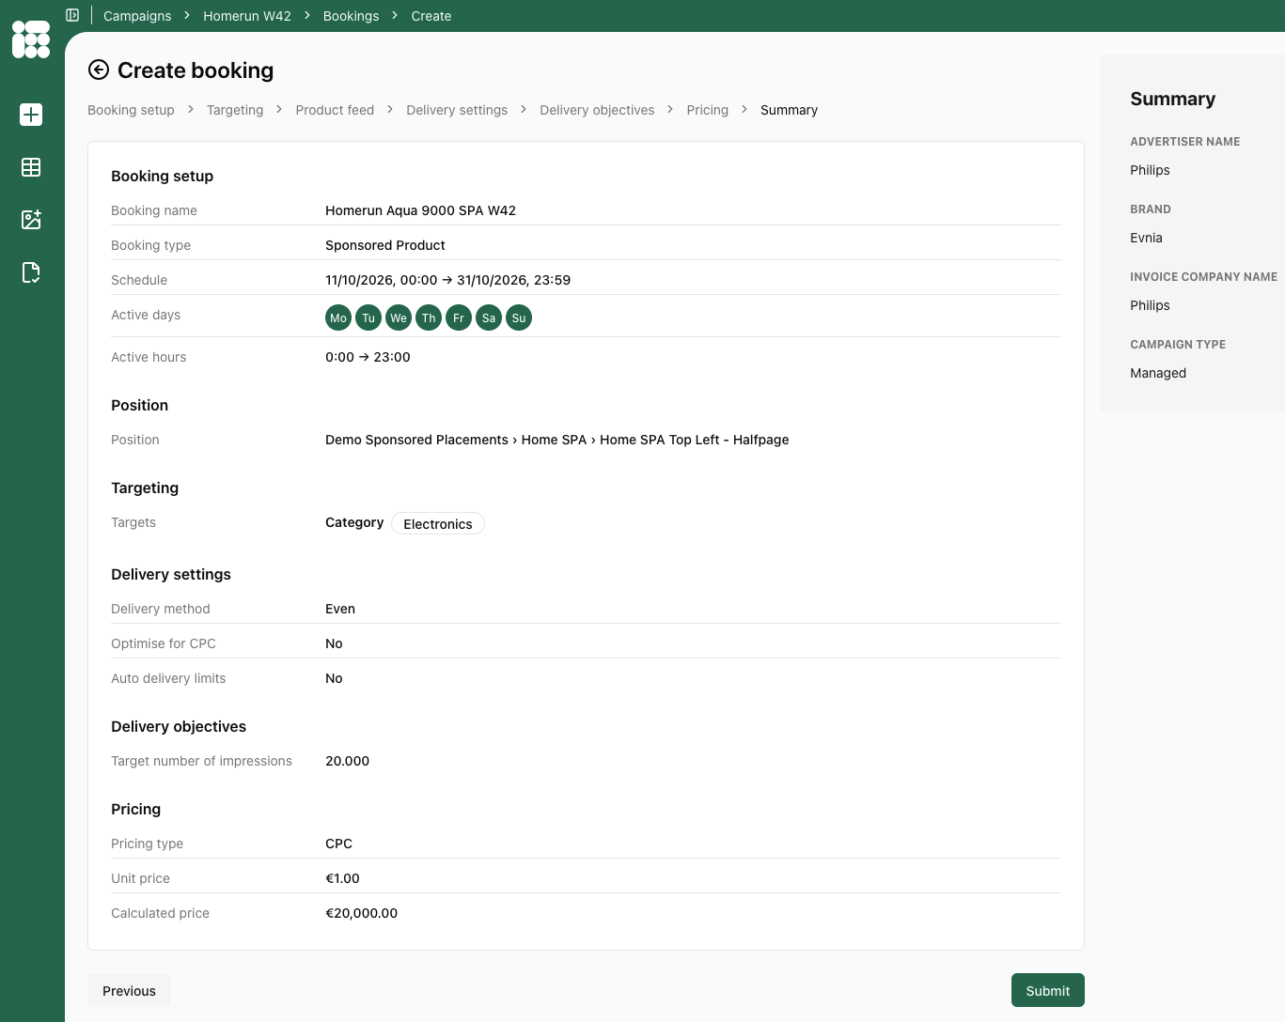Go to Campaigns breadcrumb

[137, 16]
